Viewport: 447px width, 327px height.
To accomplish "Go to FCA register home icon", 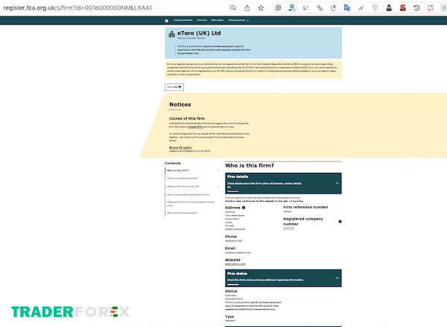I will (x=166, y=21).
